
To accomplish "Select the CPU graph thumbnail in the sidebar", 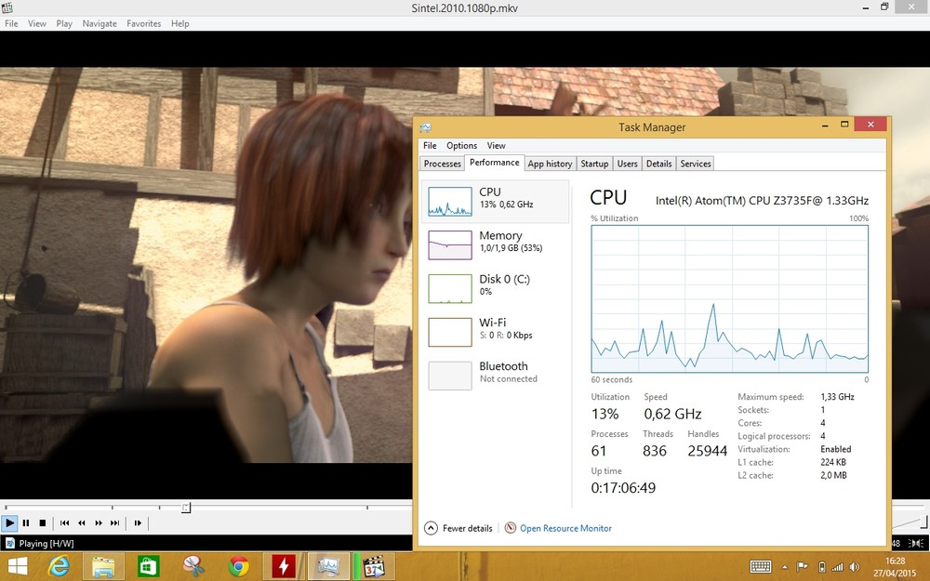I will [x=450, y=201].
